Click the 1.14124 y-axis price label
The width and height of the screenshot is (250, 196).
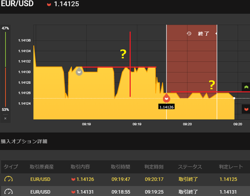click(x=24, y=103)
